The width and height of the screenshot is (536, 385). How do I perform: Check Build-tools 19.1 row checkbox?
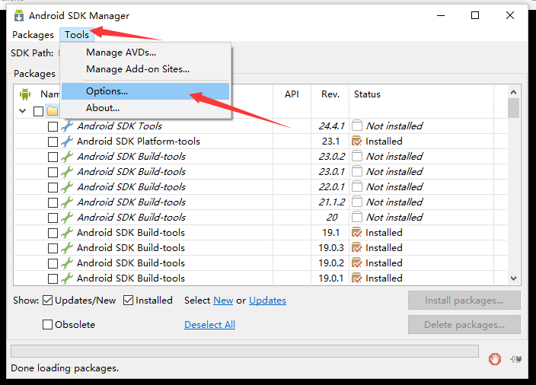click(x=53, y=233)
